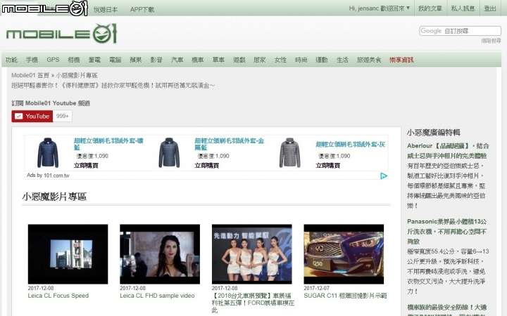
Task: Click the 小惡魔廣編特輯 sidebar heading
Action: click(x=433, y=133)
